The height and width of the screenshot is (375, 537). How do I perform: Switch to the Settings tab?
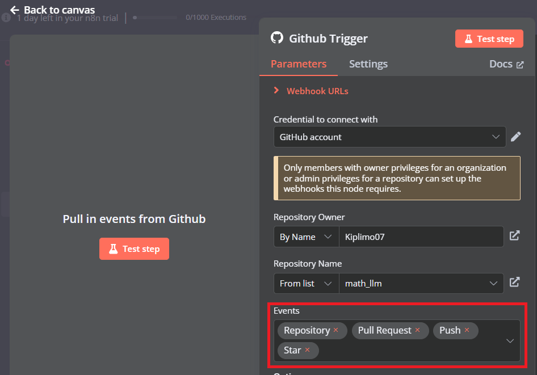[x=368, y=64]
